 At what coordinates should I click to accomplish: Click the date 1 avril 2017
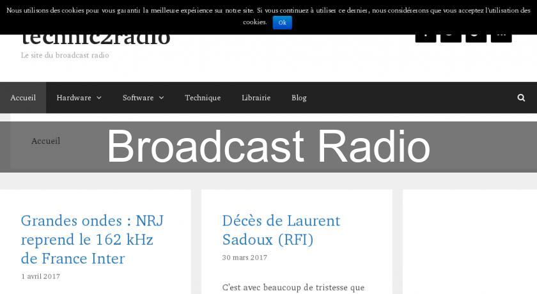pos(40,276)
